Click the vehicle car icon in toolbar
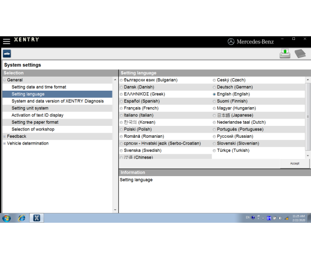Image resolution: width=311 pixels, height=259 pixels. point(7,54)
